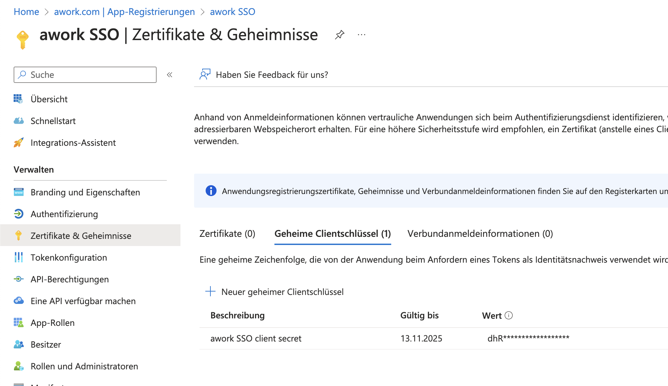Click the expiry date 13.11.2025

pos(421,338)
